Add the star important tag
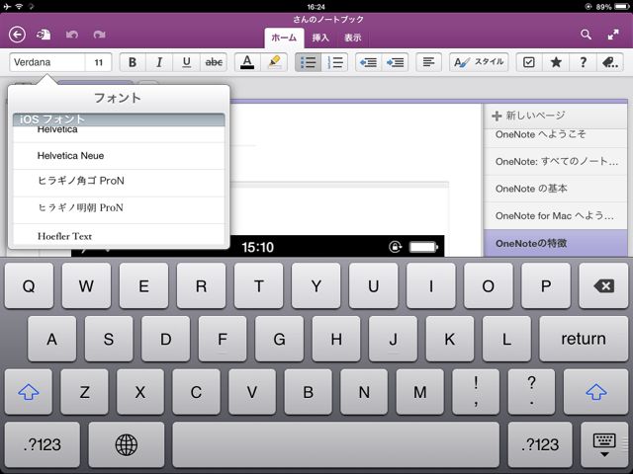The width and height of the screenshot is (633, 474). point(556,62)
